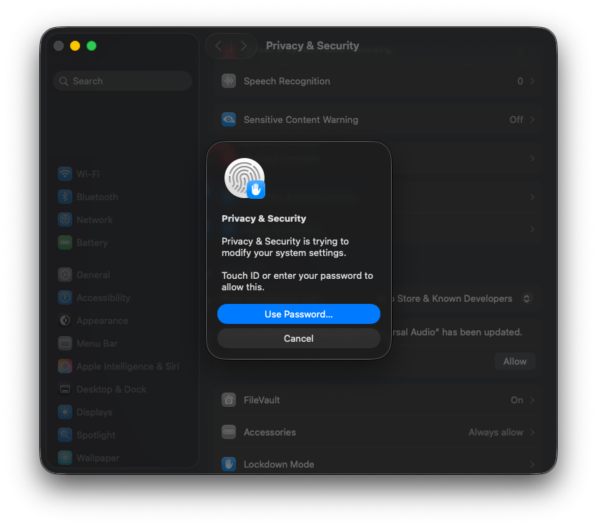Image resolution: width=597 pixels, height=527 pixels.
Task: Expand Speech Recognition row chevron
Action: [532, 81]
